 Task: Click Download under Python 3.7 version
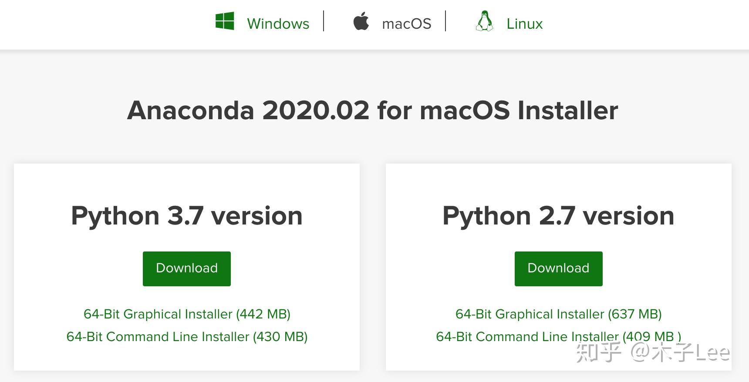186,268
